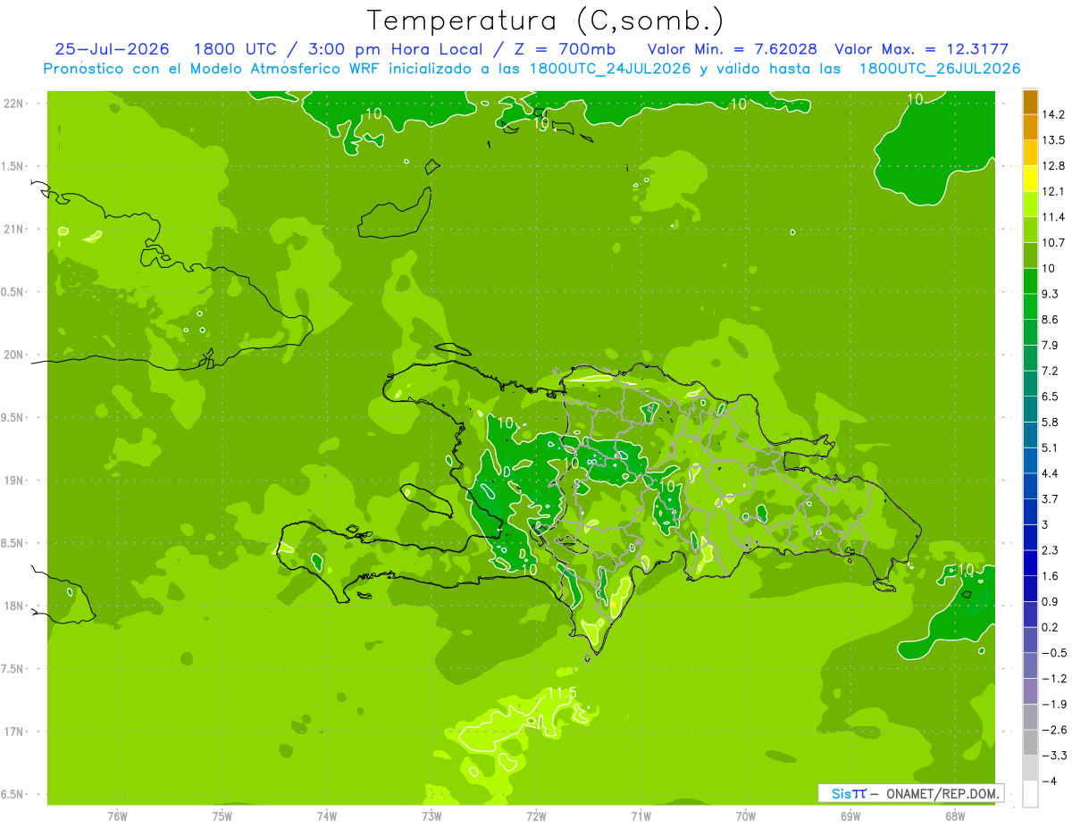This screenshot has width=1072, height=828.
Task: Click the "71W" longitude label
Action: (641, 815)
